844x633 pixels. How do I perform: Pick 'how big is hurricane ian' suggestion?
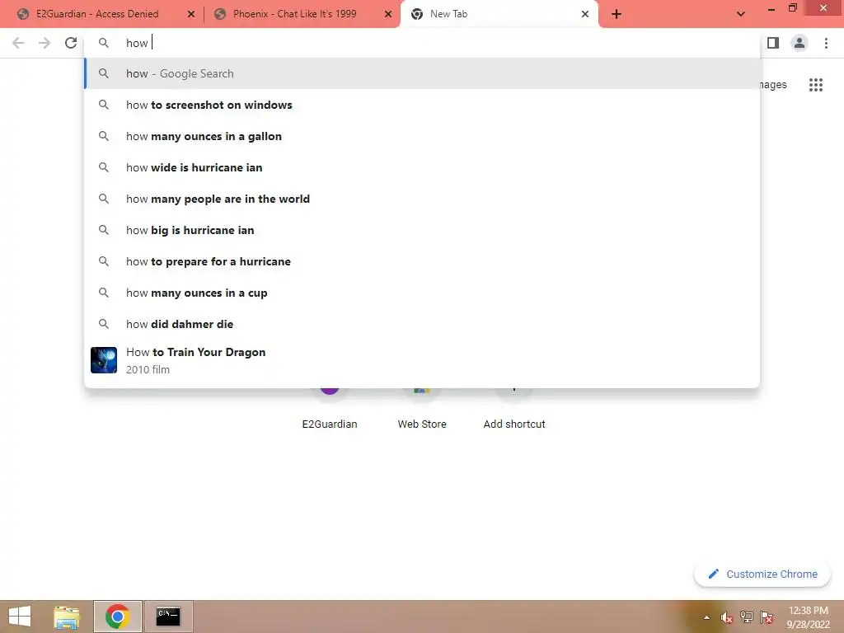coord(422,230)
